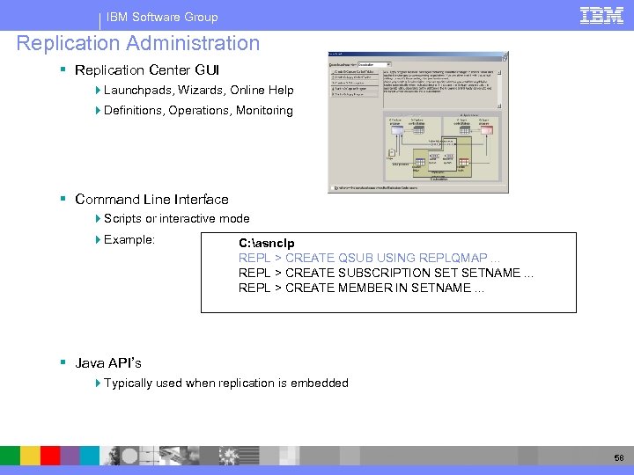Click the "CREATE QSUB USING REPLQMAP" line
This screenshot has width=634, height=475.
pos(369,258)
